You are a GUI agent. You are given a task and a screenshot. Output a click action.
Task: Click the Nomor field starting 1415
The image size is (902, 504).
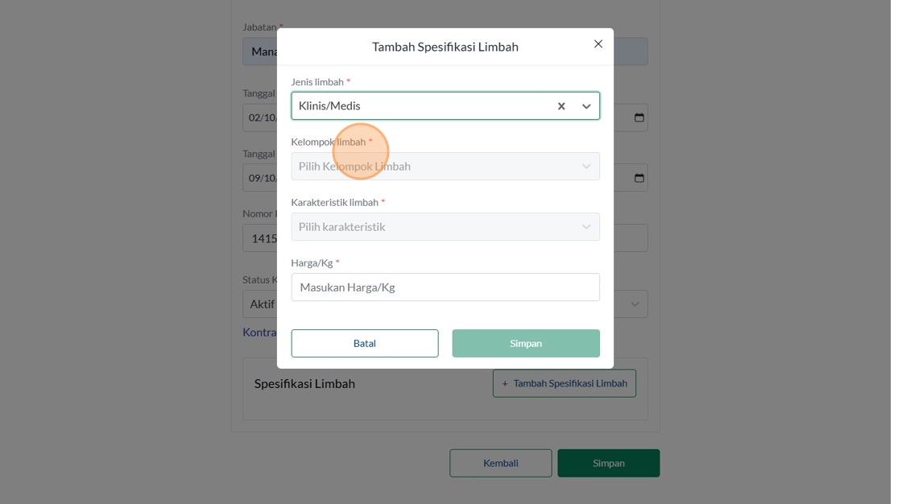tap(260, 238)
